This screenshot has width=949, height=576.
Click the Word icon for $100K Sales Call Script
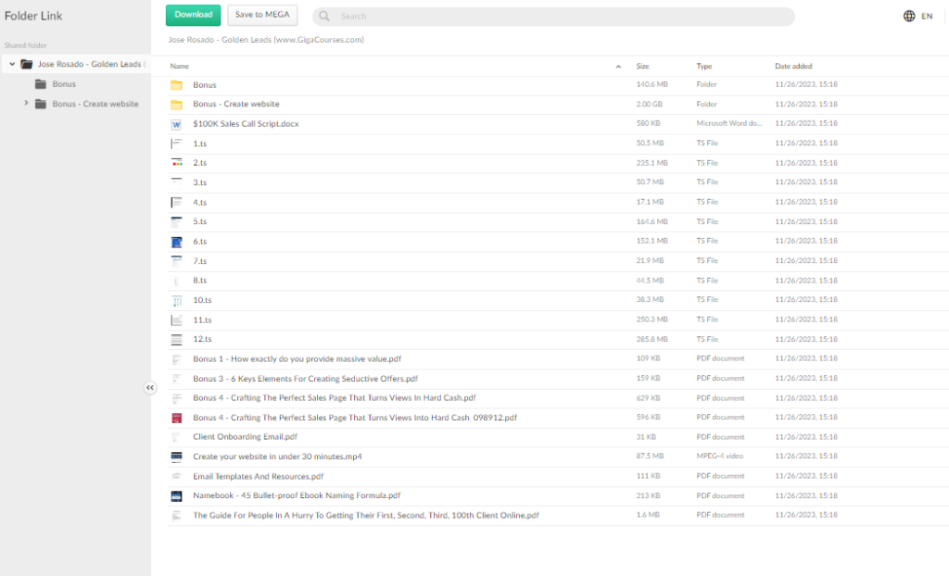click(176, 124)
